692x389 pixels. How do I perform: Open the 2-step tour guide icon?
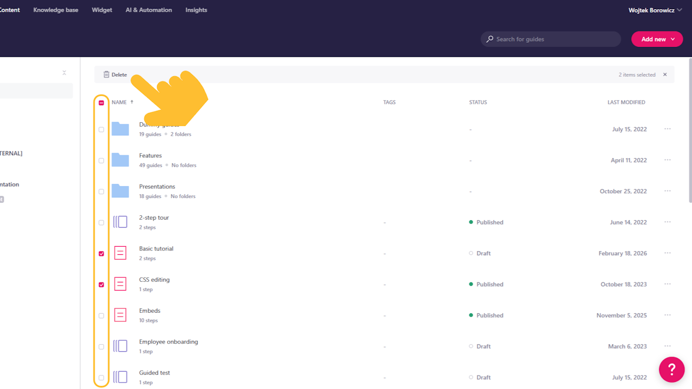point(120,222)
